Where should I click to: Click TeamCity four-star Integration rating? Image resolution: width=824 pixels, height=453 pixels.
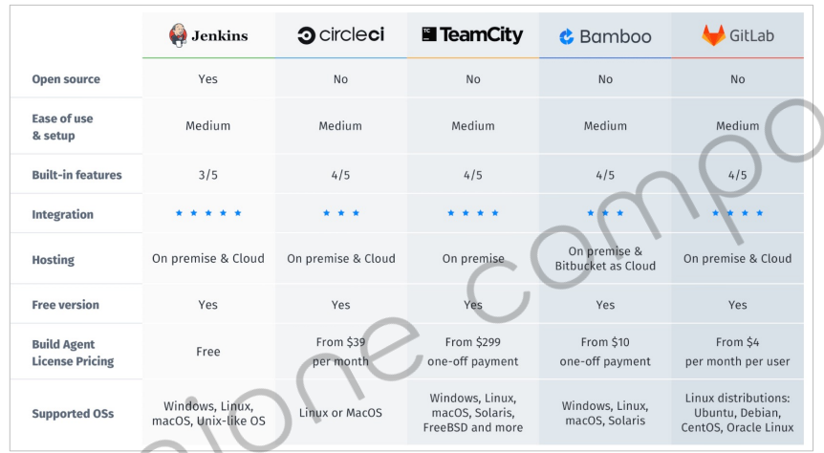(x=473, y=213)
